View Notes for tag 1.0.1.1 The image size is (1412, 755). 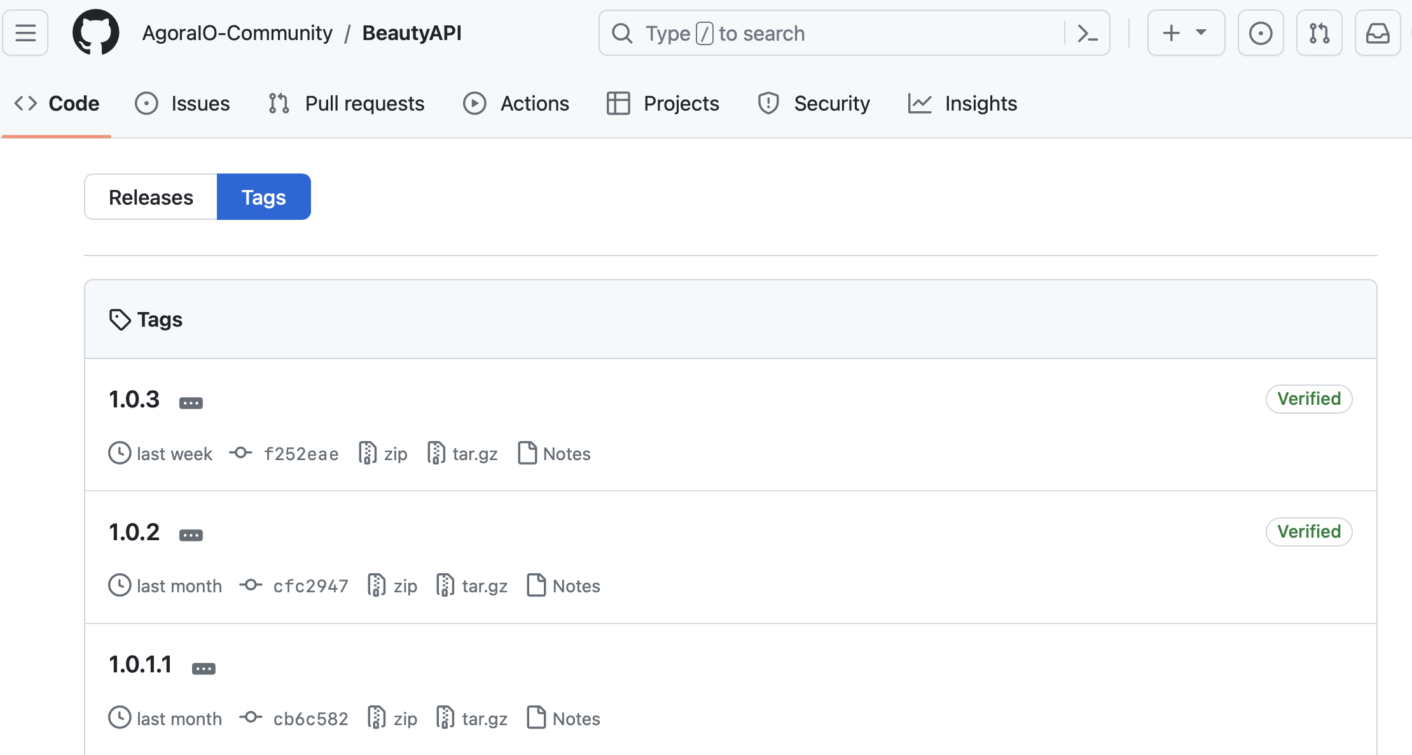tap(564, 719)
